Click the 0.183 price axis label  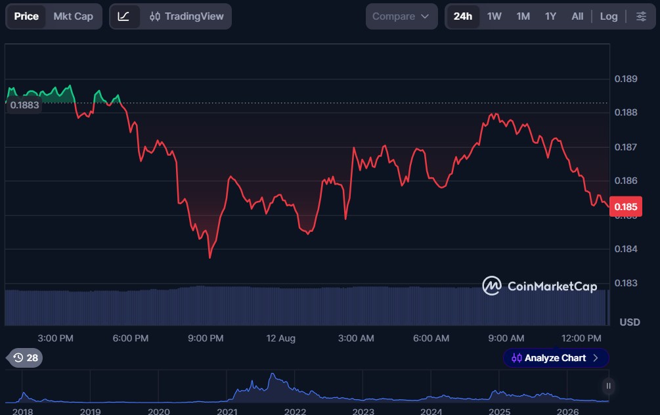point(626,283)
